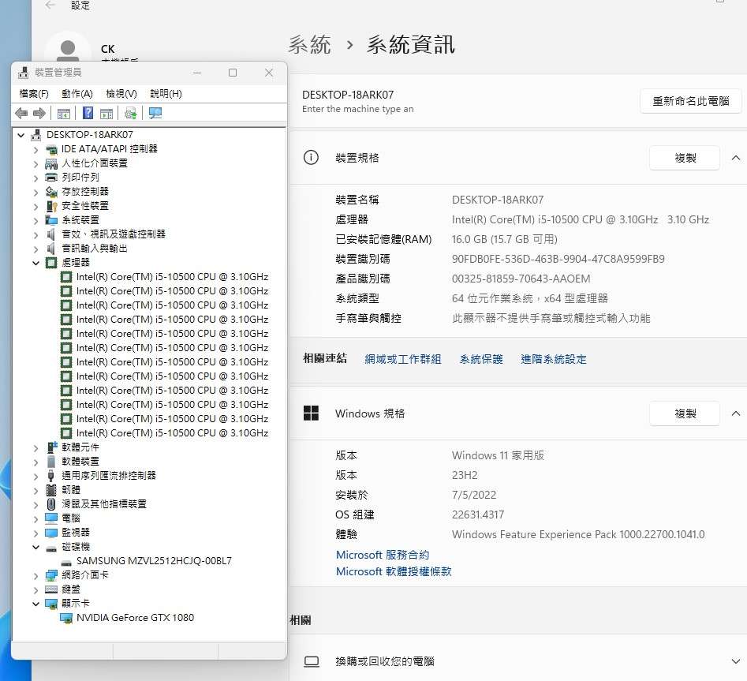The width and height of the screenshot is (747, 681).
Task: Click the Windows logo beside Windows 規格
Action: tap(311, 413)
